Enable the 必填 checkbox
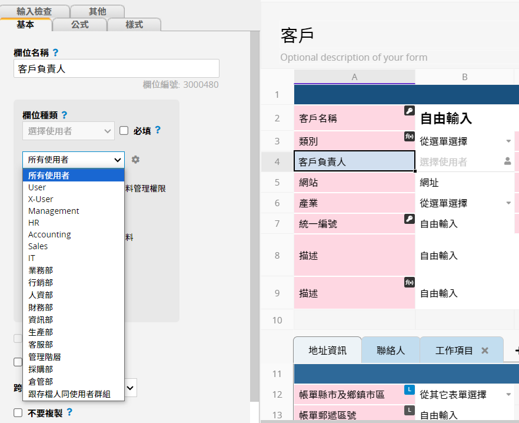This screenshot has height=423, width=519. coord(124,131)
